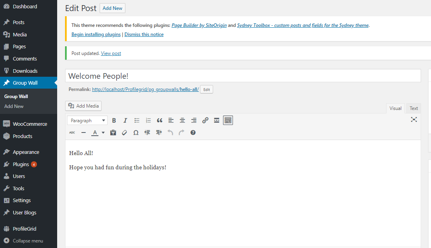Insert a hyperlink
This screenshot has width=431, height=248.
click(x=205, y=120)
